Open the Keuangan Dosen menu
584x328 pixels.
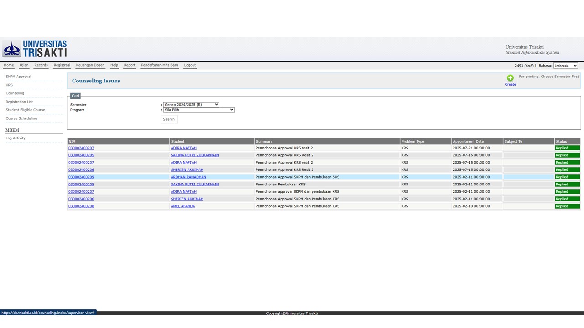[90, 65]
